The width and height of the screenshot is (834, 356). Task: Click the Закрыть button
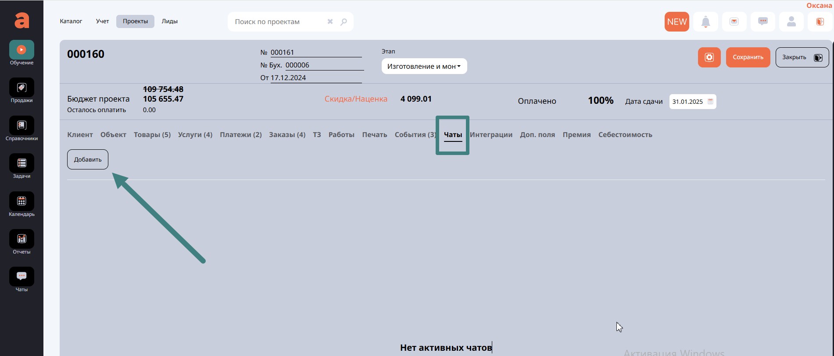[x=802, y=57]
